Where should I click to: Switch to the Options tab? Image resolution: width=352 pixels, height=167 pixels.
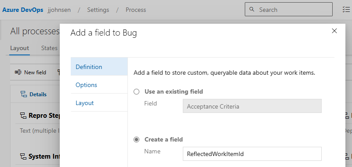99,85
